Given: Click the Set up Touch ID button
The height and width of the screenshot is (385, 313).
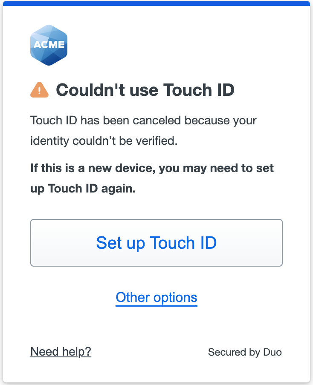Looking at the screenshot, I should [156, 243].
